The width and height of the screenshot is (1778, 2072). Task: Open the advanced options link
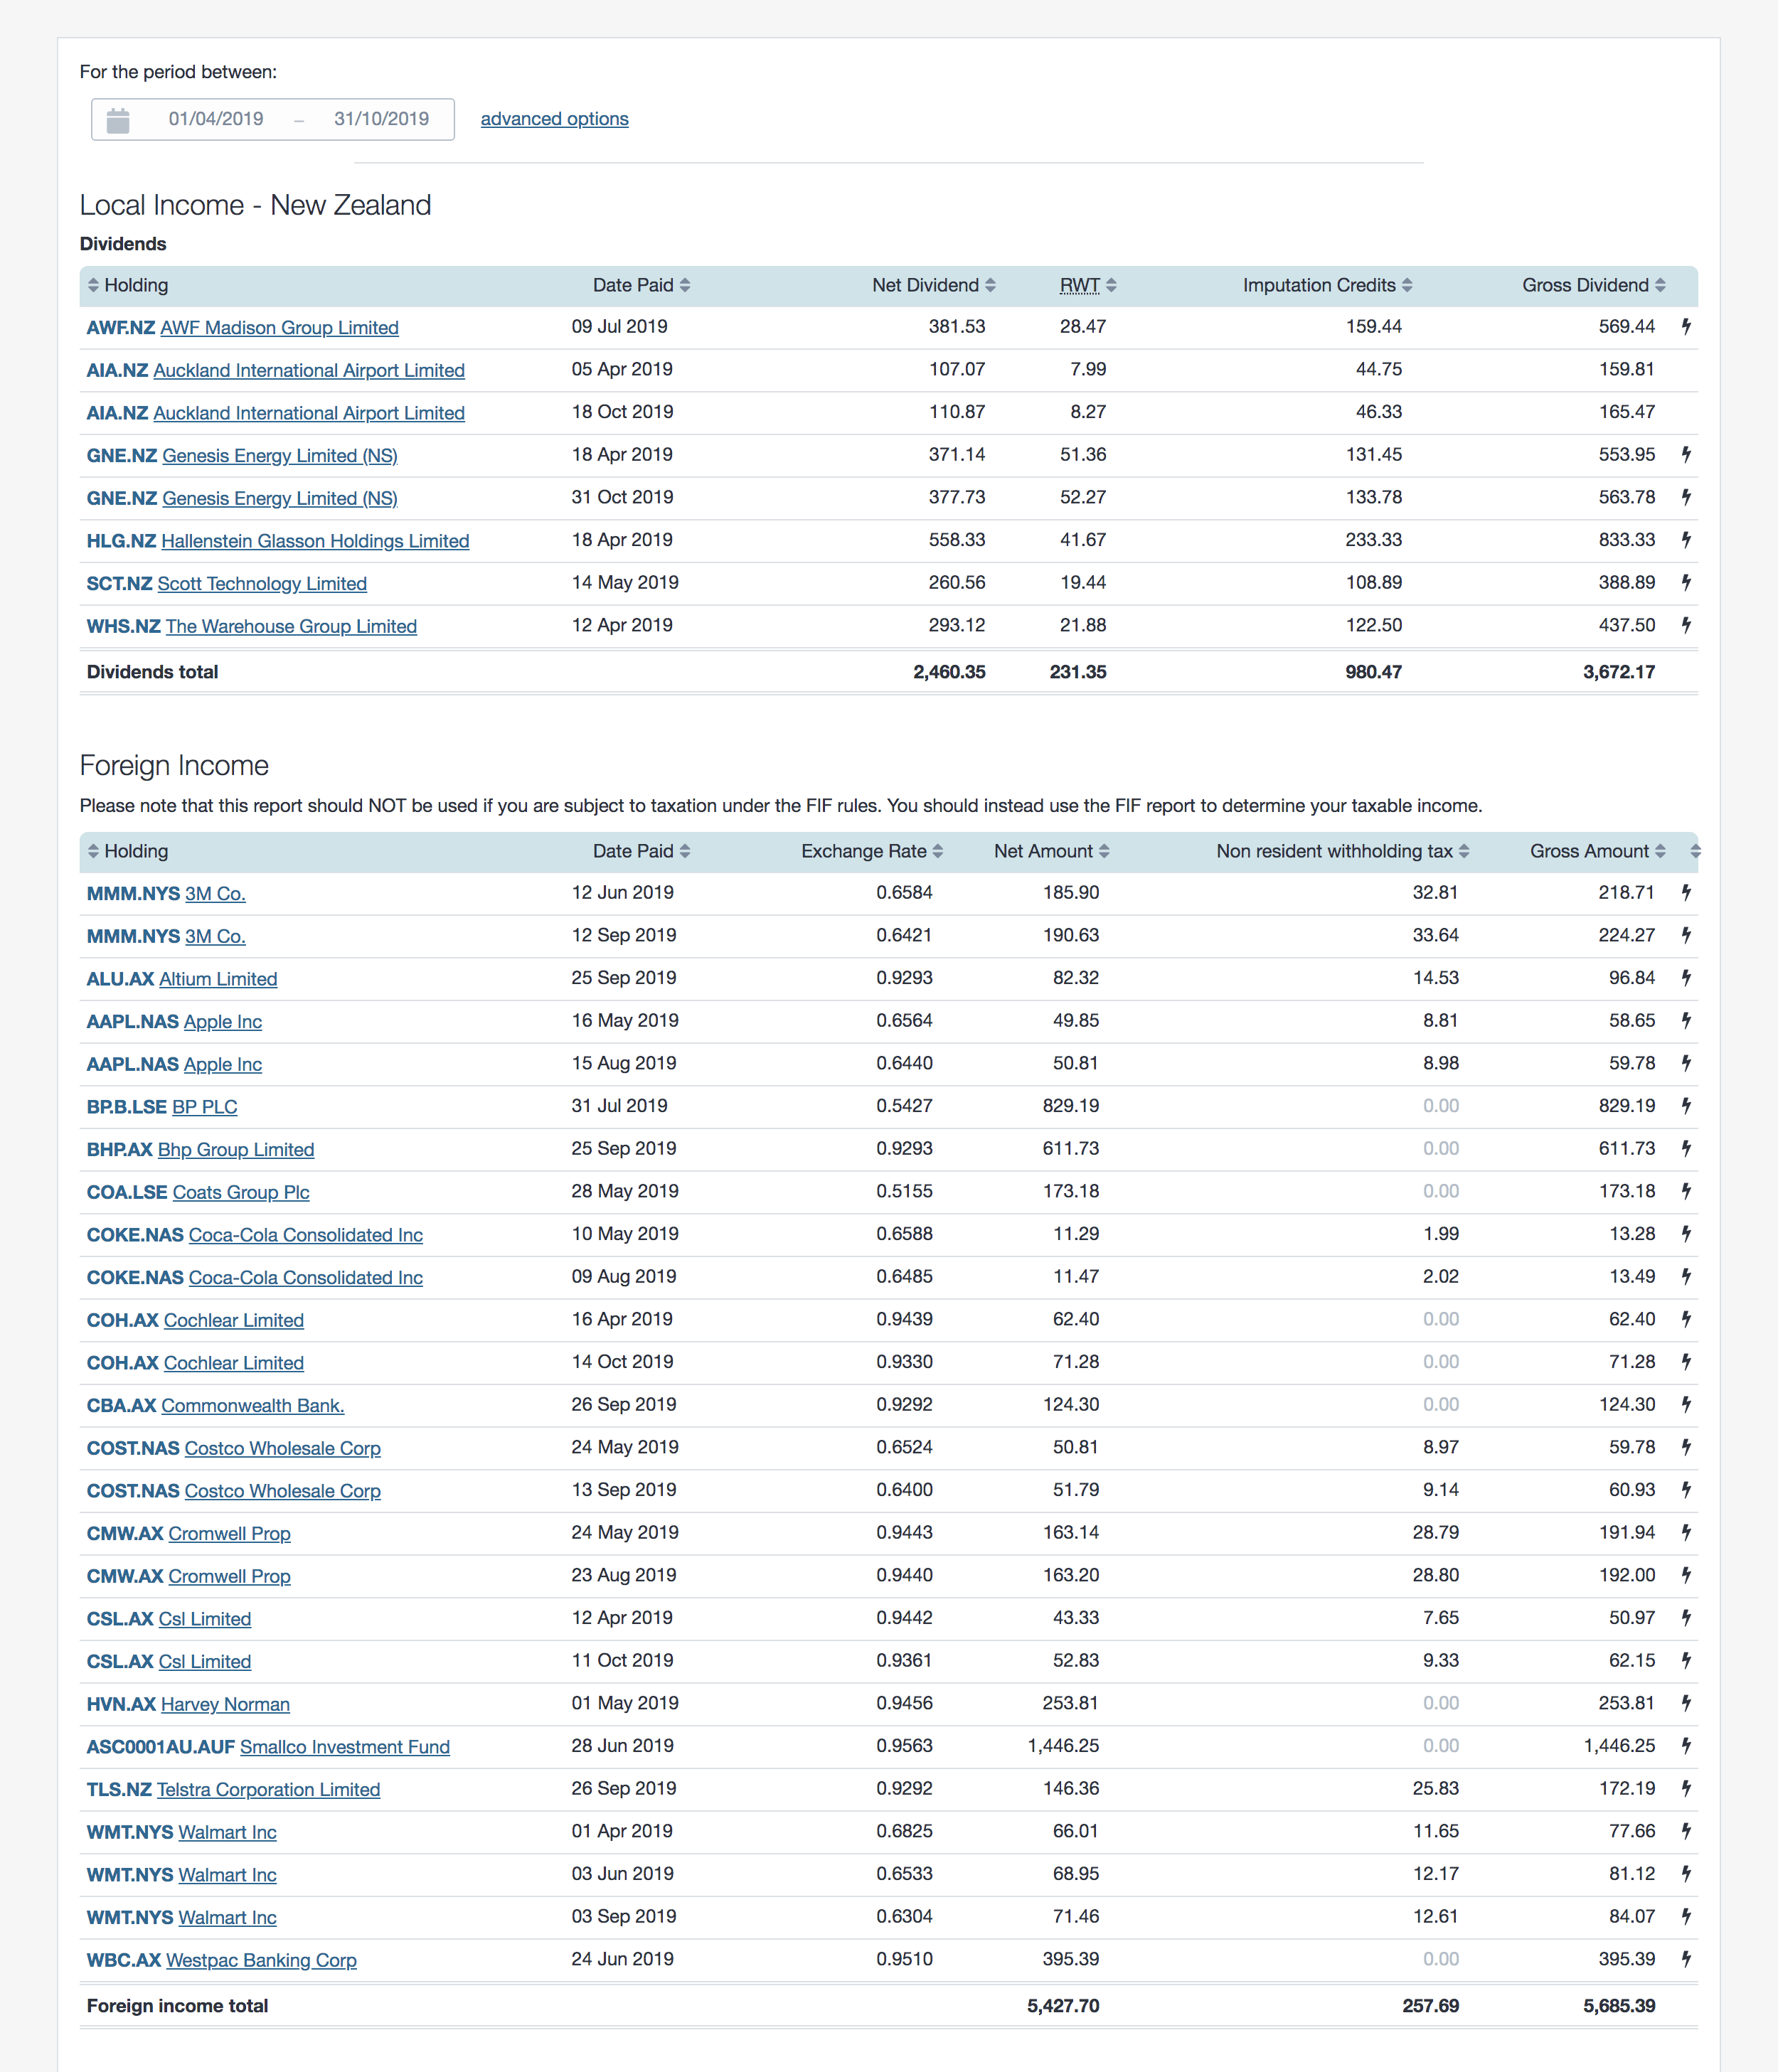(x=554, y=119)
